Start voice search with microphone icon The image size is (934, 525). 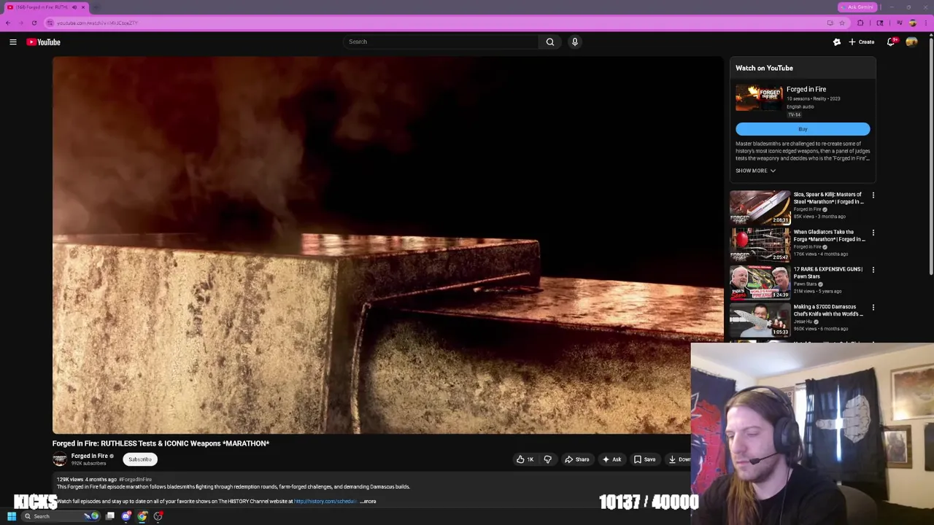[575, 42]
